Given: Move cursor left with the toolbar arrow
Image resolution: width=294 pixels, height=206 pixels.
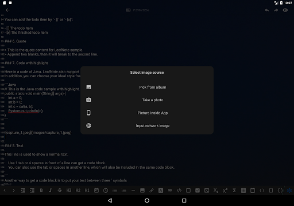Looking at the screenshot, I should pos(5,191).
